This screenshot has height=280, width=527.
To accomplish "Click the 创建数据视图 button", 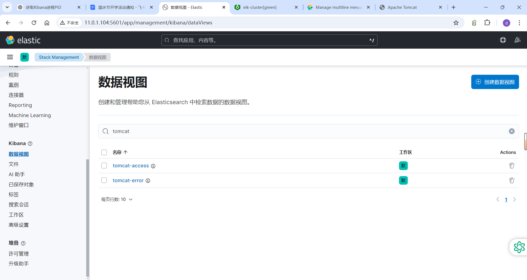I will point(495,82).
